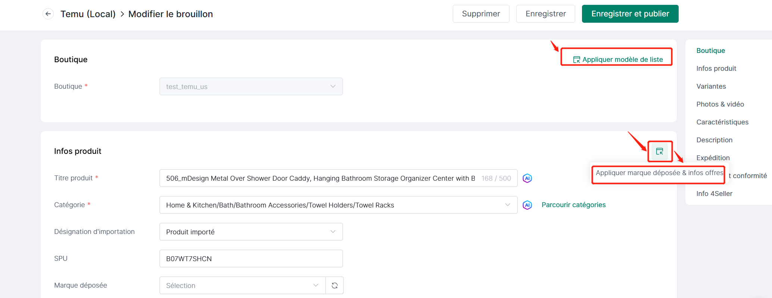This screenshot has height=298, width=772.
Task: Click AI icon next to Titre produit
Action: point(527,178)
